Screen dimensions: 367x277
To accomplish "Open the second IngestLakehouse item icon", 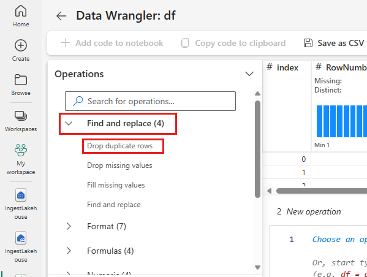I will 21,238.
